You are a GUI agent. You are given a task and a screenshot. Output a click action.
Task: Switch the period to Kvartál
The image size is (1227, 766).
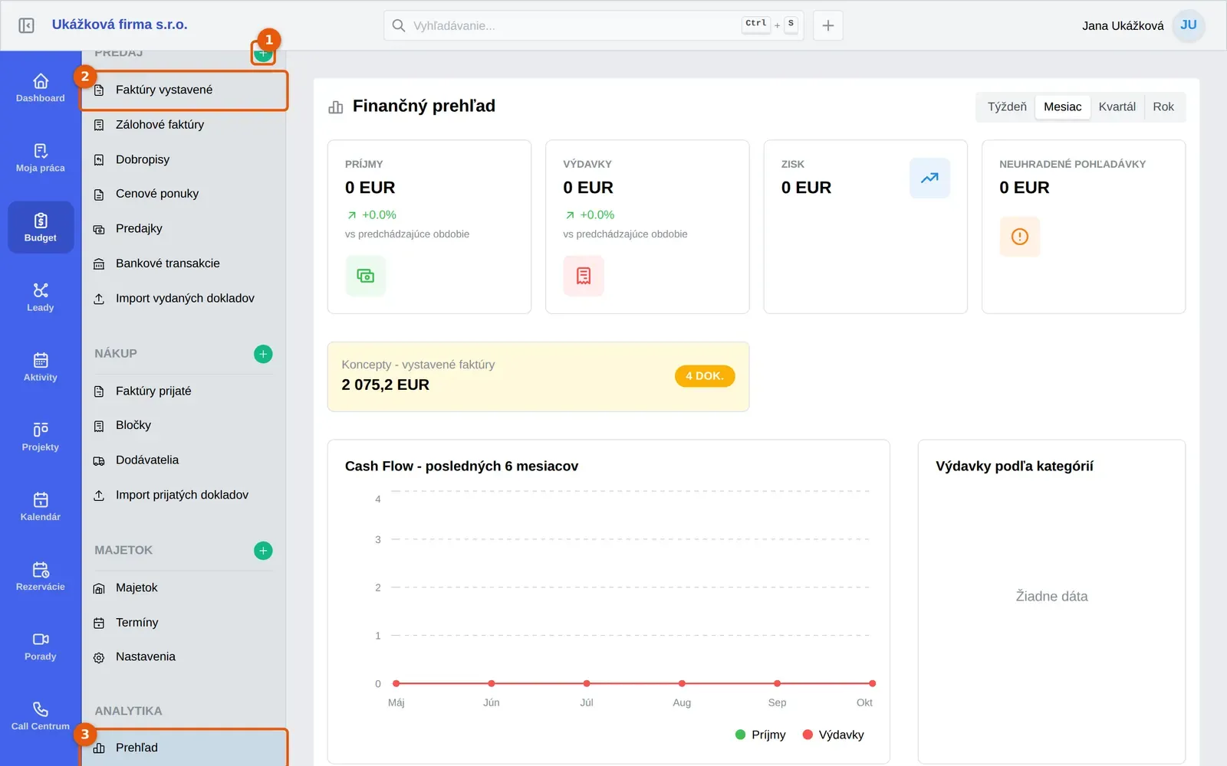coord(1117,107)
